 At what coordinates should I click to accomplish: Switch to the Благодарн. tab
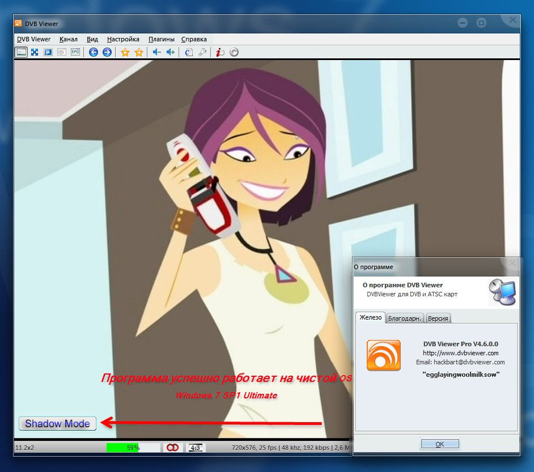click(x=405, y=318)
